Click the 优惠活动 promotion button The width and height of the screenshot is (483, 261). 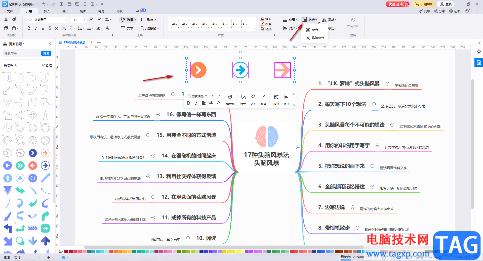tap(398, 4)
